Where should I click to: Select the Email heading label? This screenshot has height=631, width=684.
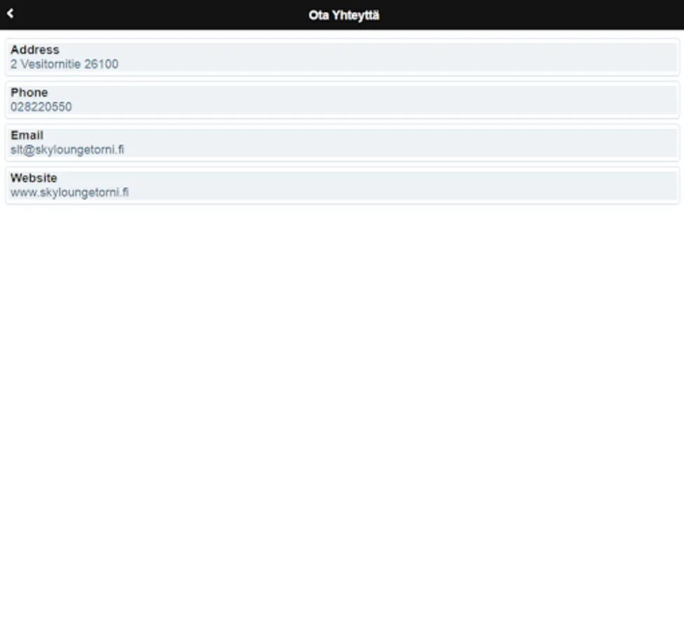(27, 135)
